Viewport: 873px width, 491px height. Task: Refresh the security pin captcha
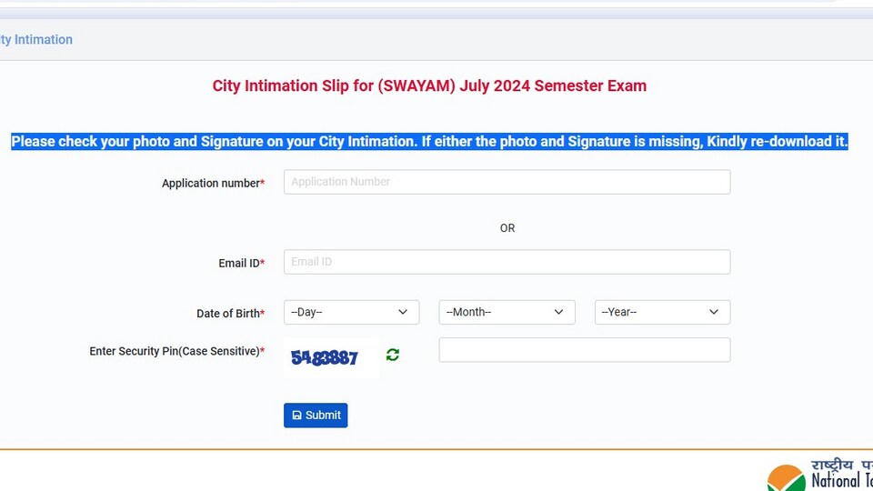(393, 355)
